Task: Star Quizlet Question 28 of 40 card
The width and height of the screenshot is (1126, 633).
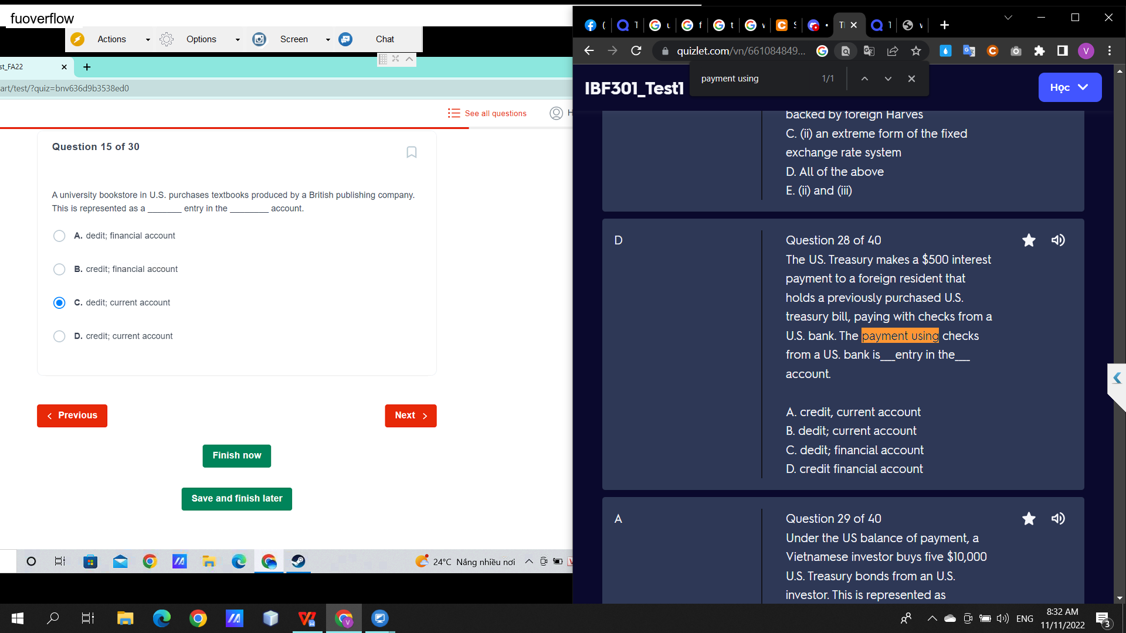Action: pyautogui.click(x=1029, y=240)
